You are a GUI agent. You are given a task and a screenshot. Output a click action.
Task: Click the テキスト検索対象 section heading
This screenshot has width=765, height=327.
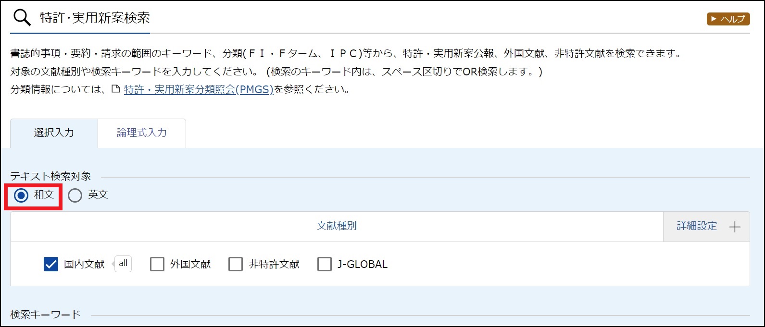[50, 176]
